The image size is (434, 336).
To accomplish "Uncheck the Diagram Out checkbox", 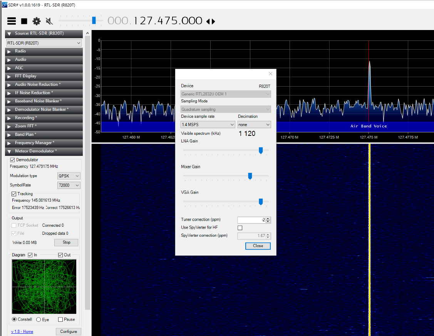I will pos(60,255).
